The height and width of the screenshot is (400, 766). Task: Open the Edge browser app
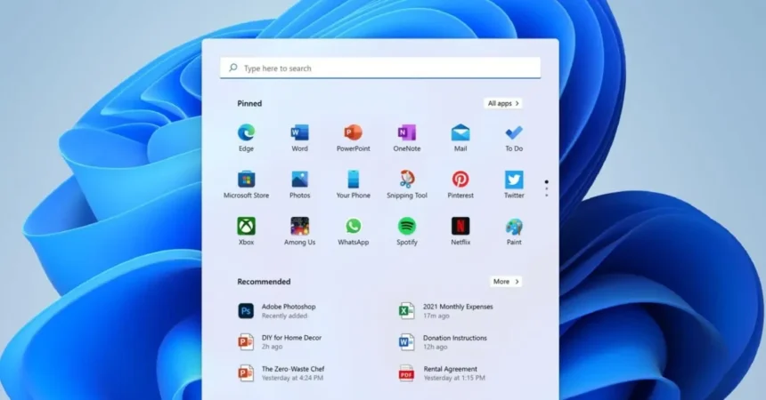point(246,138)
